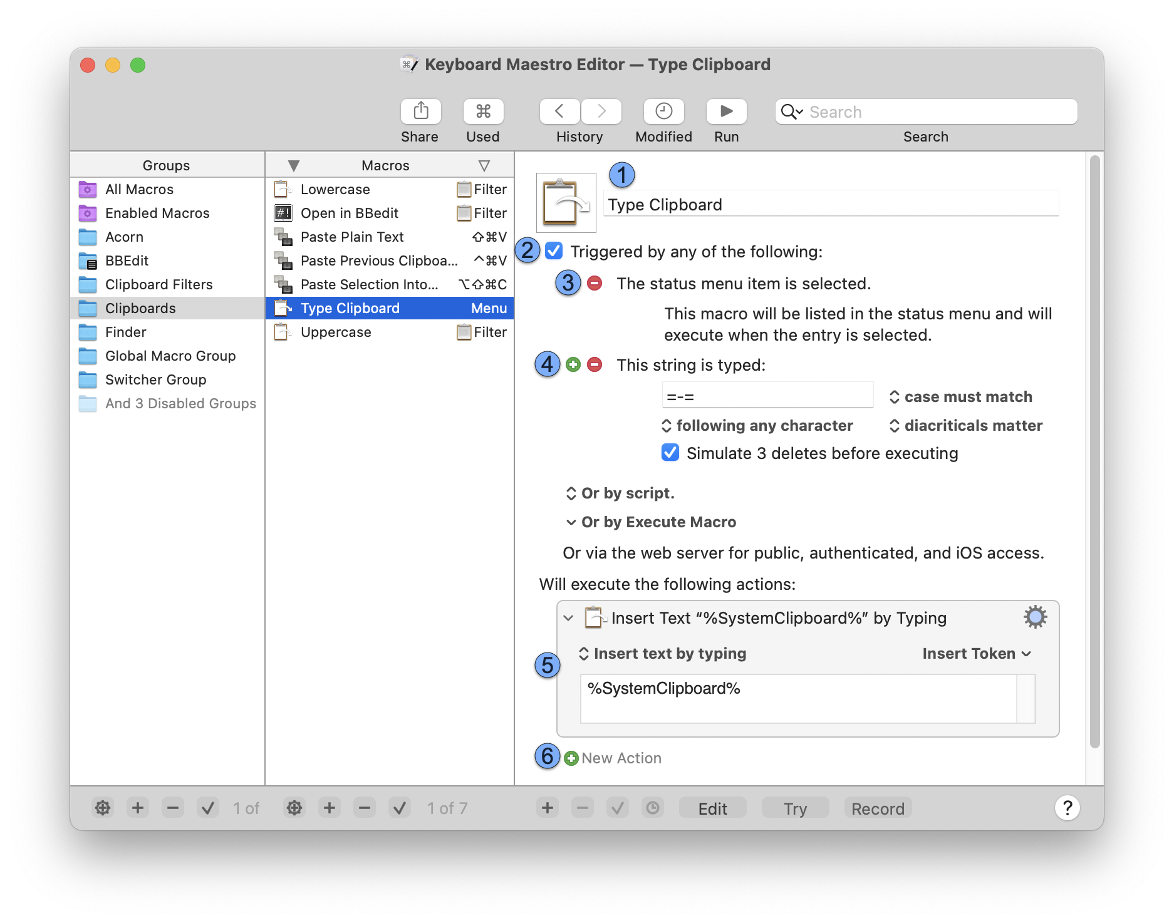Screen dimensions: 1174x923
Task: Open the 'following any character' popup
Action: (x=757, y=426)
